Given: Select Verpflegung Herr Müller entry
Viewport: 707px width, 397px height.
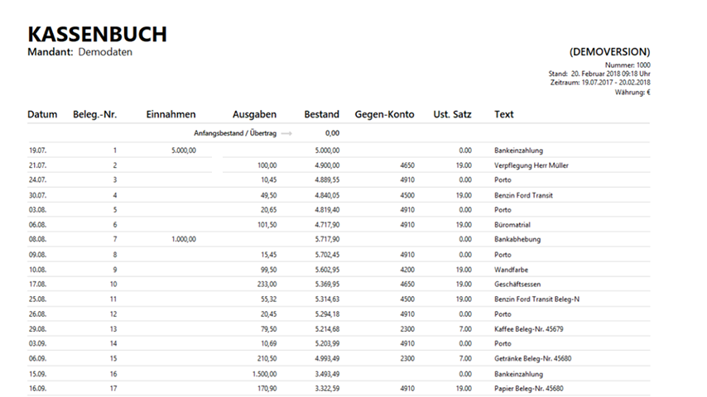Looking at the screenshot, I should point(531,165).
